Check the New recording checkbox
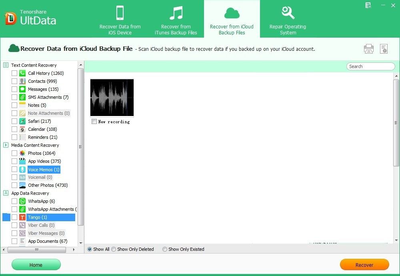Viewport: 400px width, 276px height. pyautogui.click(x=94, y=122)
